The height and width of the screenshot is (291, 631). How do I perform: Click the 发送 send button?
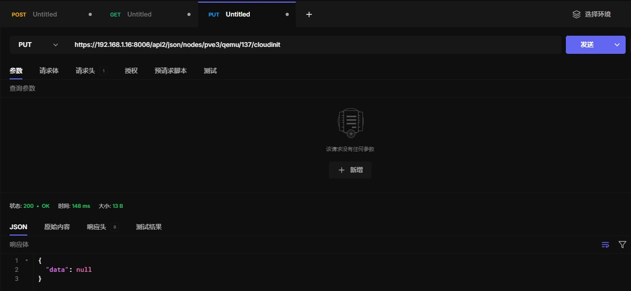point(587,45)
